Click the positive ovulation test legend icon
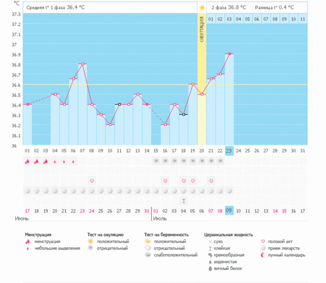The width and height of the screenshot is (326, 283). (91, 241)
